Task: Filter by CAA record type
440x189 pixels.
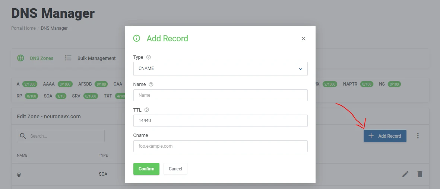Action: [118, 84]
